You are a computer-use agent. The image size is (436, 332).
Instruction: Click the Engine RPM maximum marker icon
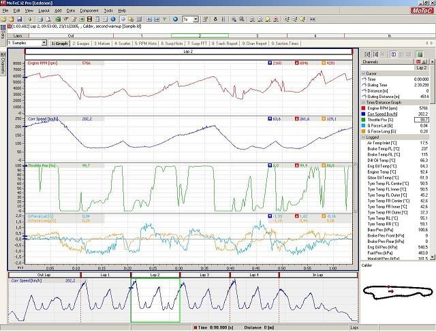297,63
